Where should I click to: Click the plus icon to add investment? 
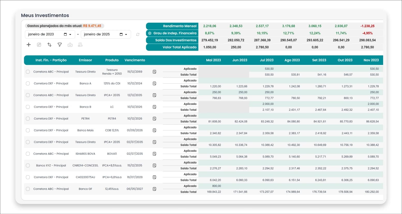(29, 45)
